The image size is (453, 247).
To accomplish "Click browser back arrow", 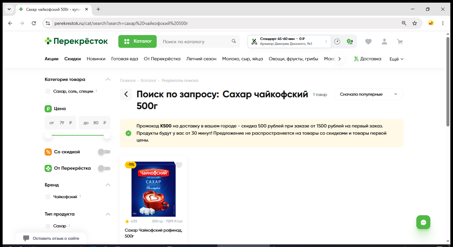I will click(10, 23).
